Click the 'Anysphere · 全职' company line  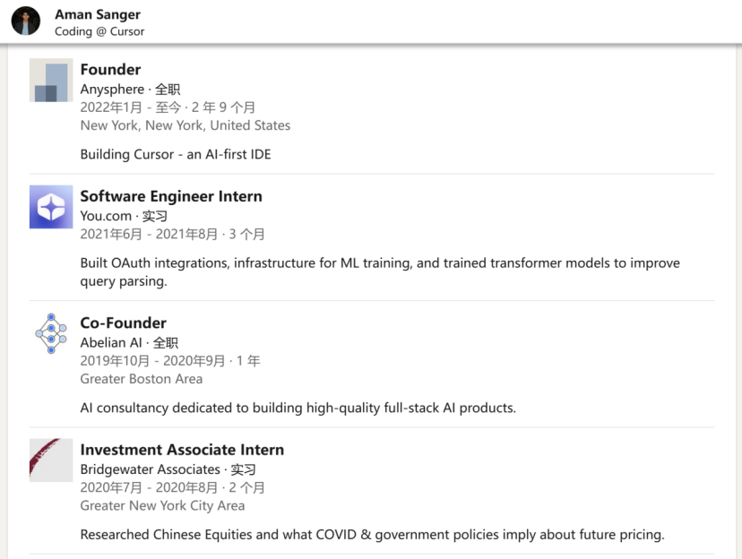click(130, 90)
